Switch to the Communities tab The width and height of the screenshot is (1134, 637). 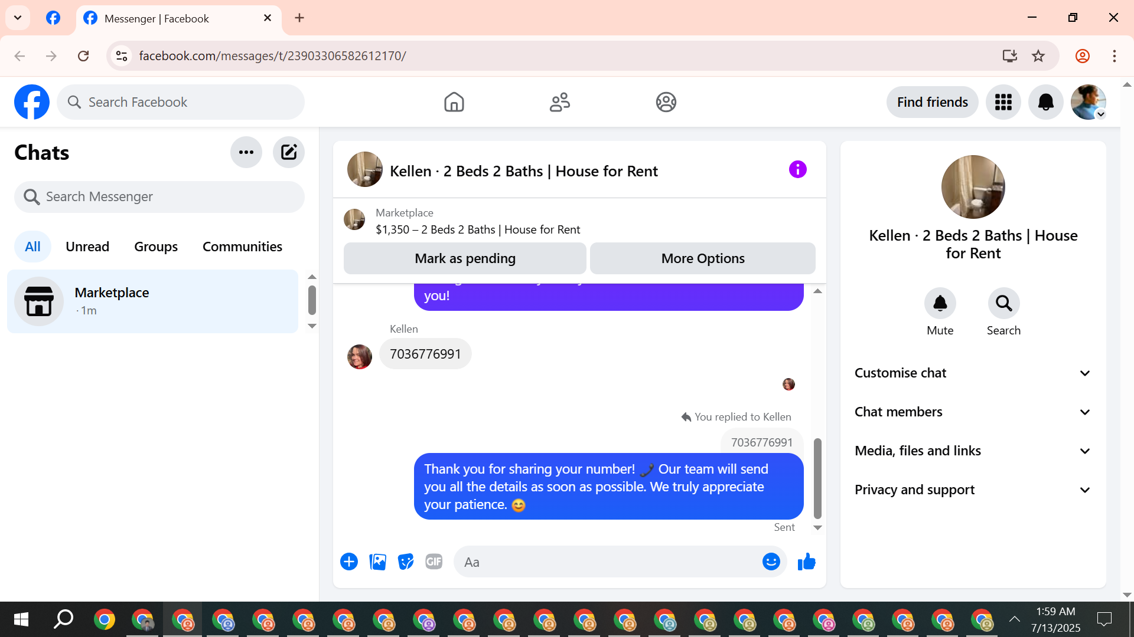point(242,247)
